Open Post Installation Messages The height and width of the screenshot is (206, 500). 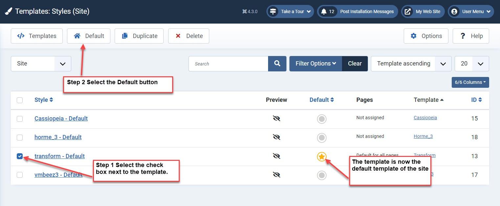[357, 11]
